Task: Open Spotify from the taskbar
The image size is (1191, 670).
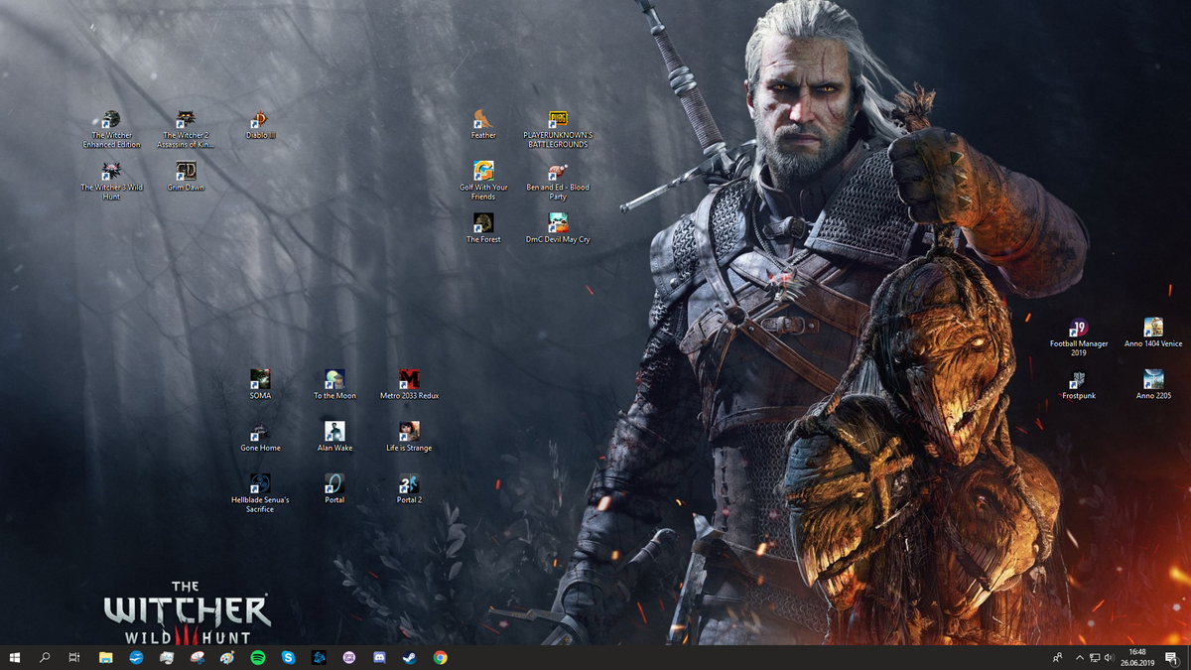Action: [258, 657]
